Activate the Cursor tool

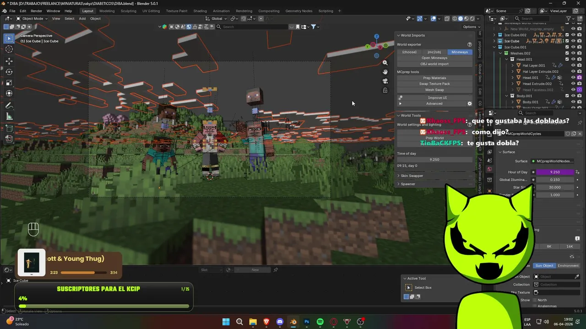9,49
